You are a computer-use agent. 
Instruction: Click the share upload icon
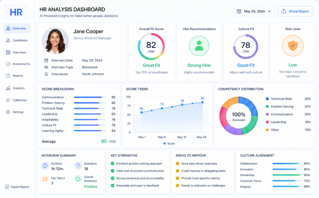click(283, 12)
